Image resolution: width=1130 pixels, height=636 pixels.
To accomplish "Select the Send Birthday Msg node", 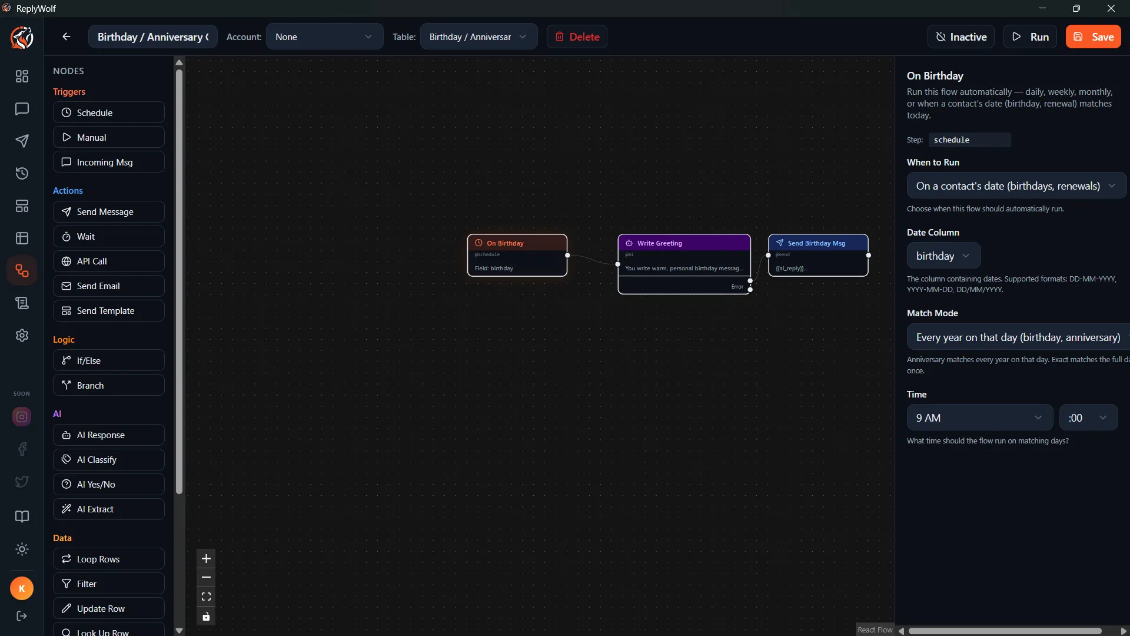I will (818, 255).
